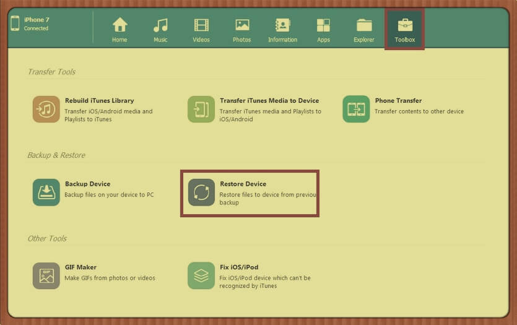
Task: Click the Transfer Tools section heading
Action: click(52, 72)
